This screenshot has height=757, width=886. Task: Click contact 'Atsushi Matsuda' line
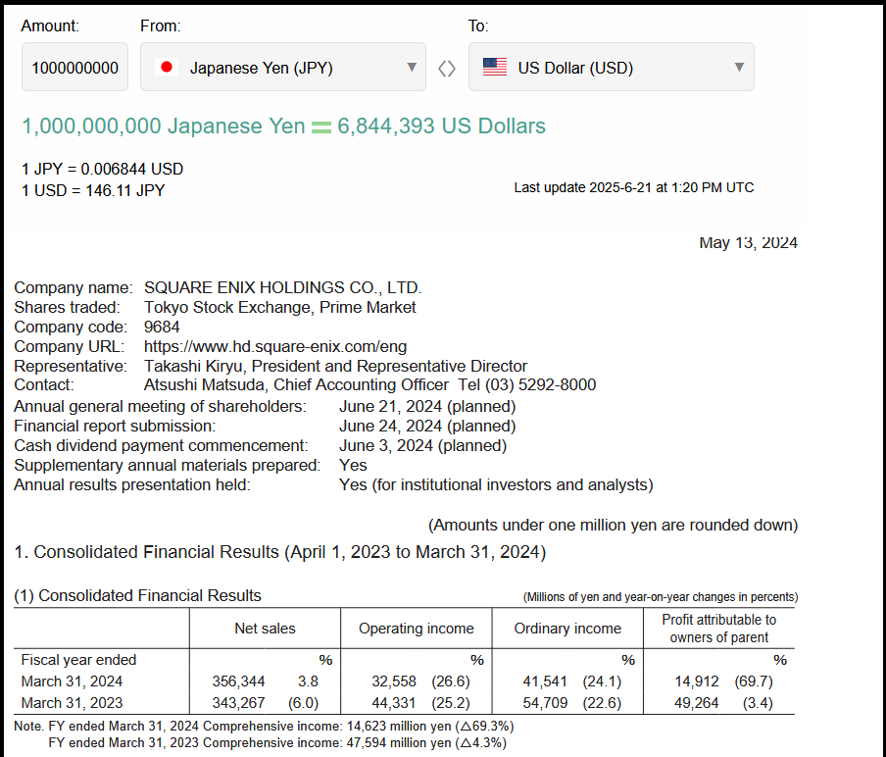click(x=369, y=385)
